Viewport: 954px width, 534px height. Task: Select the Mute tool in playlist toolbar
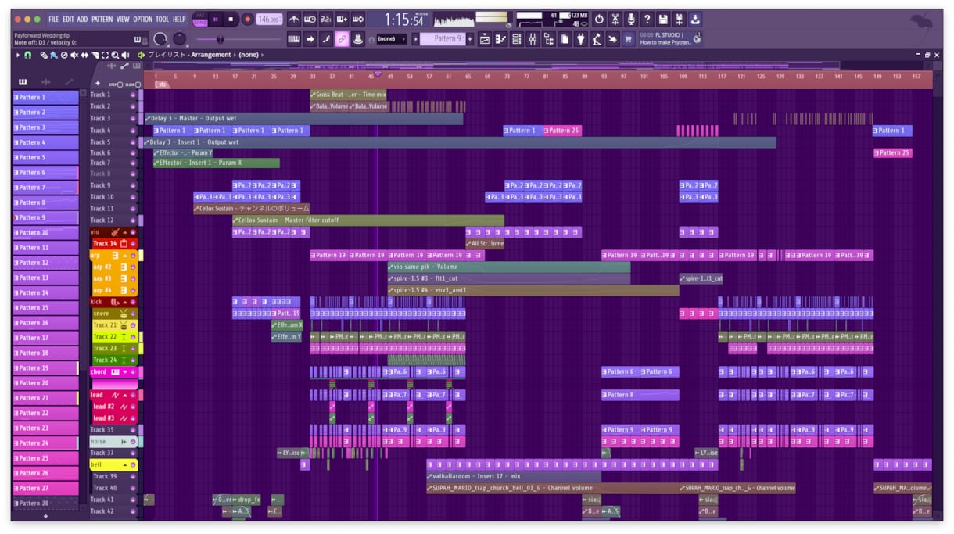pos(74,55)
